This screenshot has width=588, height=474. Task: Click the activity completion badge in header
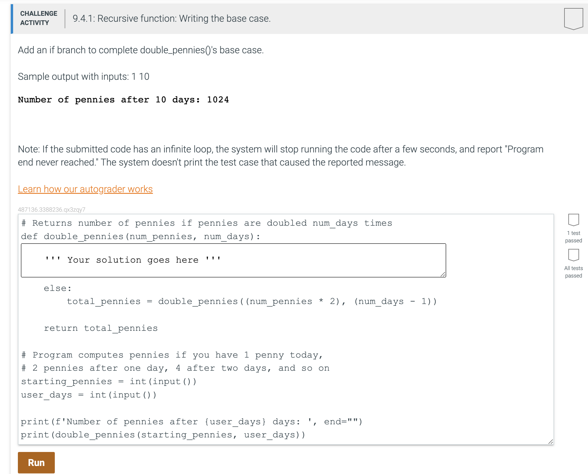click(x=573, y=18)
